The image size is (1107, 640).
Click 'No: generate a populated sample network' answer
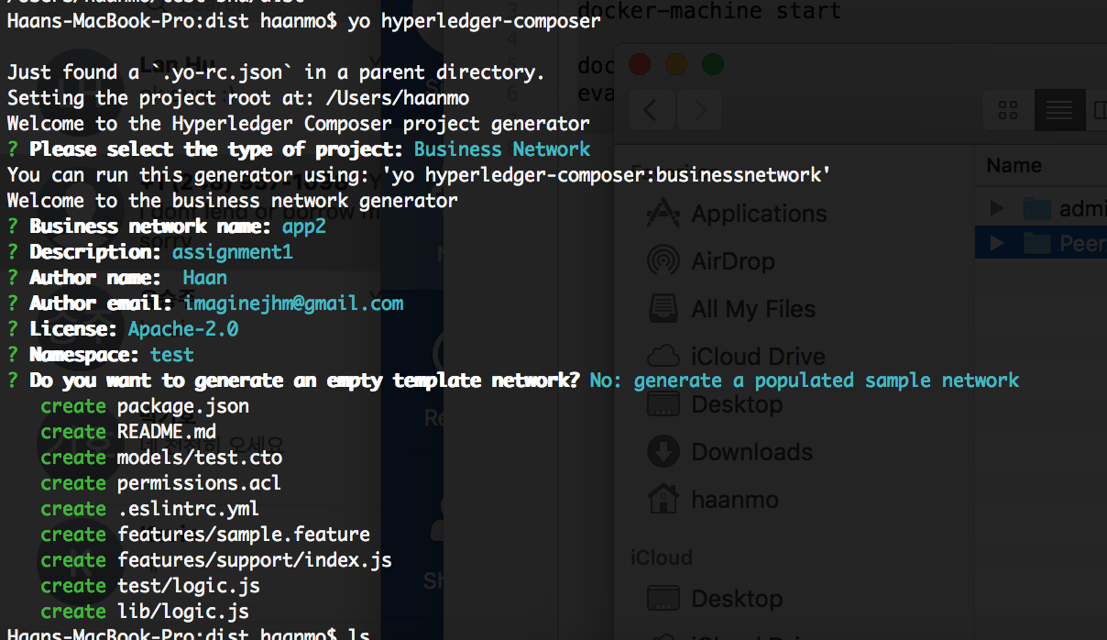[x=805, y=380]
